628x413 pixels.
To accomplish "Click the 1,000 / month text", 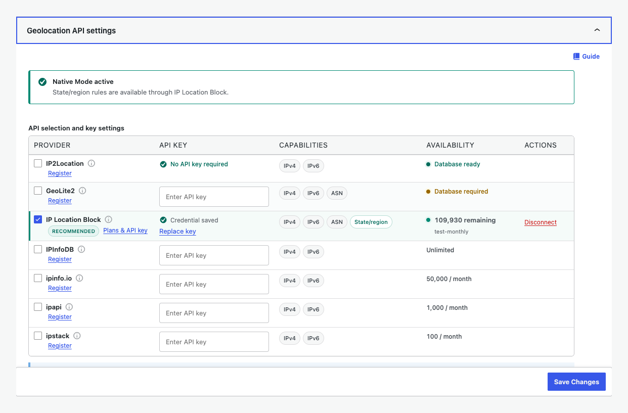I will pyautogui.click(x=447, y=308).
